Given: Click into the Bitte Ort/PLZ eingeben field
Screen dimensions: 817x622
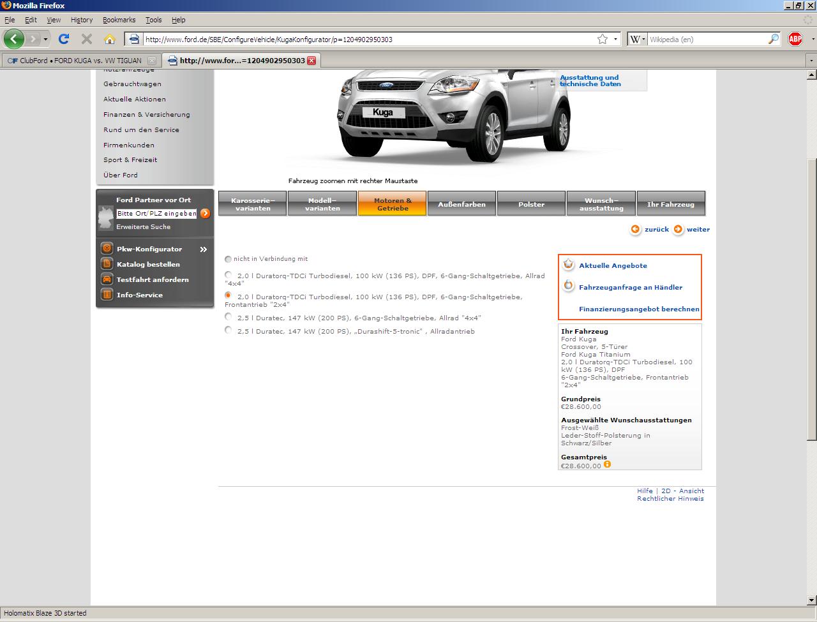Looking at the screenshot, I should click(156, 214).
